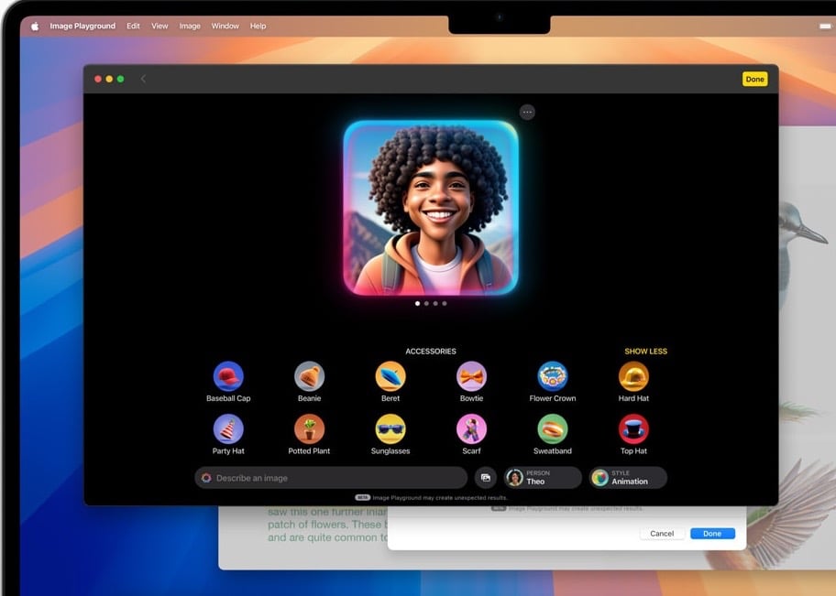Click the blue Done button in background dialog
Screen dimensions: 836x596
pos(712,533)
